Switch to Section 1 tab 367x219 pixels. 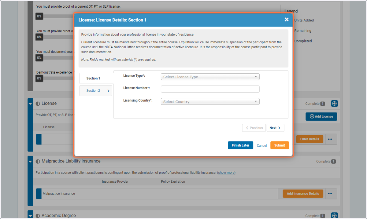pyautogui.click(x=96, y=78)
